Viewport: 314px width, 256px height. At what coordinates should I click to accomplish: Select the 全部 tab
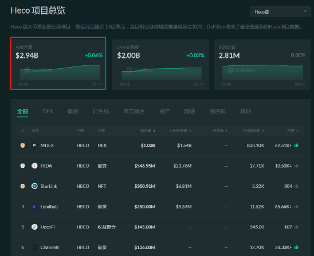(22, 111)
